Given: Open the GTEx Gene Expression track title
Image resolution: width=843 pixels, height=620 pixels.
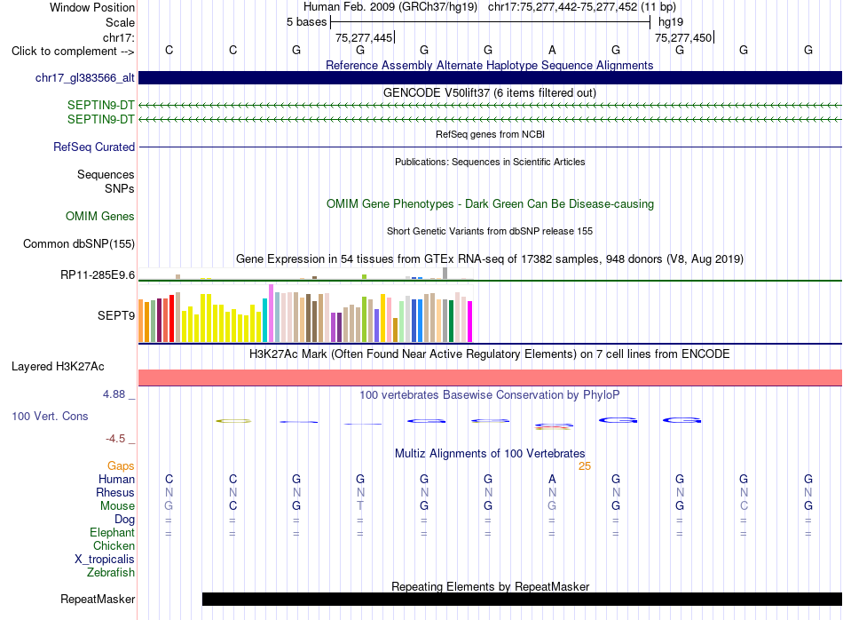Looking at the screenshot, I should point(489,258).
